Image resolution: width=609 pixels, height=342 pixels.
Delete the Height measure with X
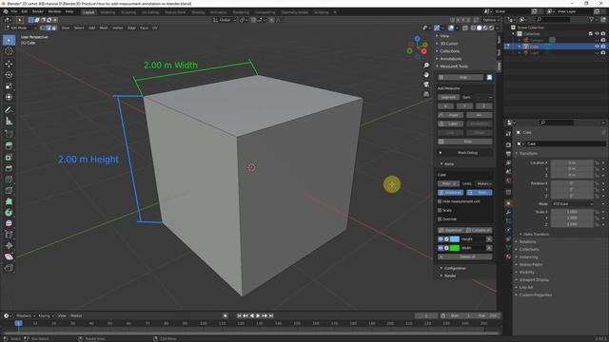click(489, 239)
